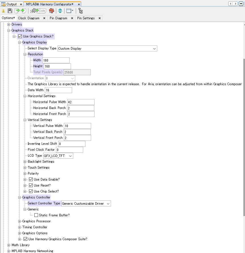
Task: Expand the Polarity node
Action: point(25,173)
